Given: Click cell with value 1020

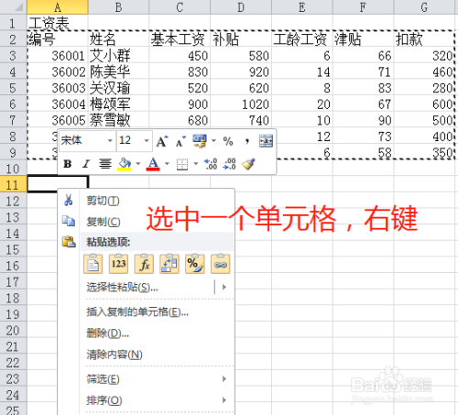Looking at the screenshot, I should coord(241,104).
